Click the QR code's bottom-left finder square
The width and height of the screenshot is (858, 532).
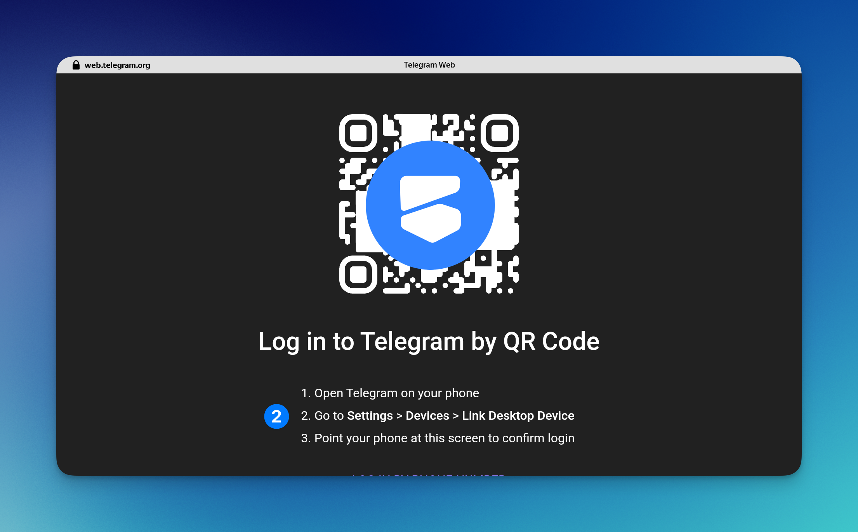coord(358,275)
